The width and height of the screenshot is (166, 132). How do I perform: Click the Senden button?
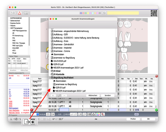108,96
